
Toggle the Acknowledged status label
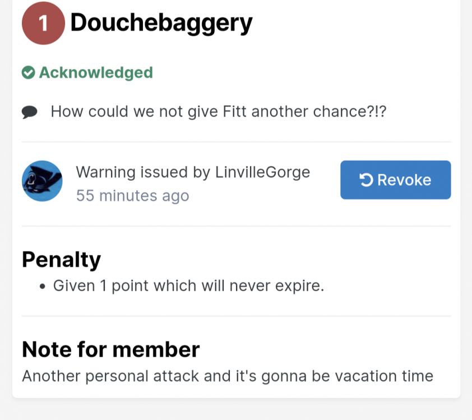[x=96, y=72]
